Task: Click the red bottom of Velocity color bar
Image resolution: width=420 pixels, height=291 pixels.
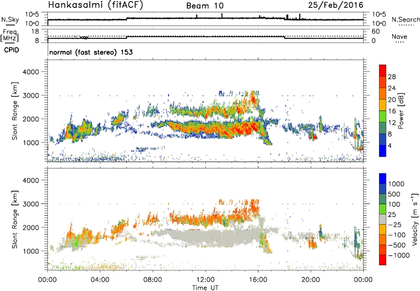Action: click(383, 260)
